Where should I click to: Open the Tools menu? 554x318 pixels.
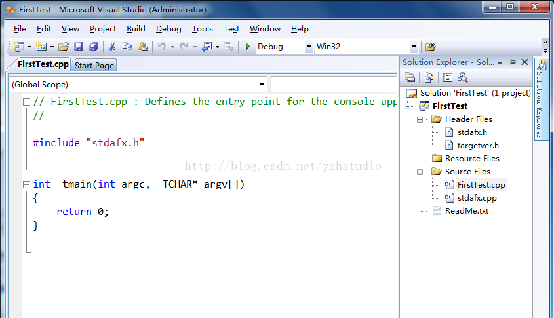[203, 29]
